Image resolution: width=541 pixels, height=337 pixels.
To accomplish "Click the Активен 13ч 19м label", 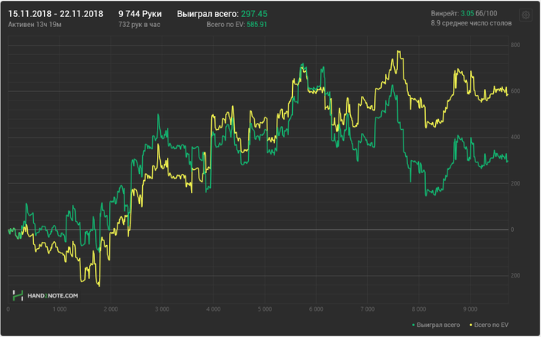I will coord(35,25).
